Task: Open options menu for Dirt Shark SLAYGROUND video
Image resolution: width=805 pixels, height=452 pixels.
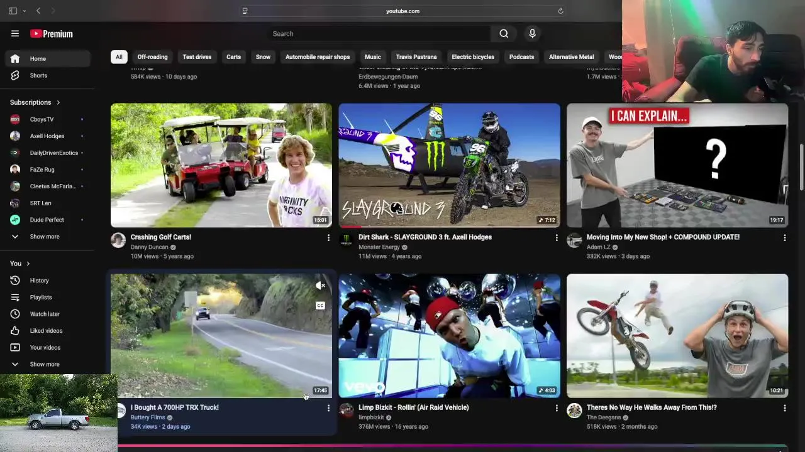Action: coord(557,238)
